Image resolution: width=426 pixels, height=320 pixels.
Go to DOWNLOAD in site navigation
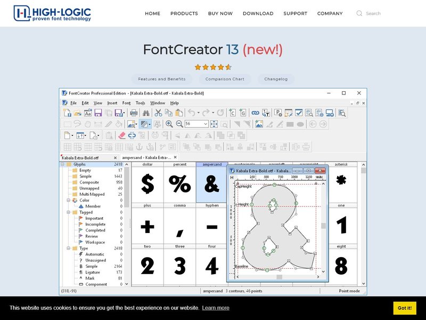(x=258, y=13)
